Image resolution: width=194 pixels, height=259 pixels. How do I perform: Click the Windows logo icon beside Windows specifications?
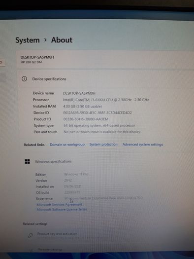[x=28, y=161]
